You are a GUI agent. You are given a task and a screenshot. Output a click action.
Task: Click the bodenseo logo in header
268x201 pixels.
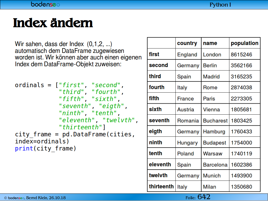pyautogui.click(x=46, y=4)
